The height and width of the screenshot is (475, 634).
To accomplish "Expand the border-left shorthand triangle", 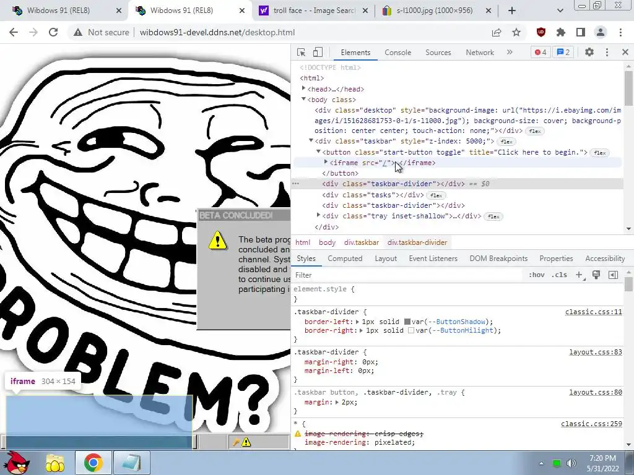I will pyautogui.click(x=357, y=322).
